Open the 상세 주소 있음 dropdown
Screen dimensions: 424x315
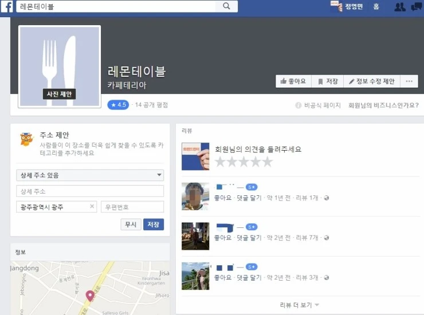pyautogui.click(x=90, y=175)
